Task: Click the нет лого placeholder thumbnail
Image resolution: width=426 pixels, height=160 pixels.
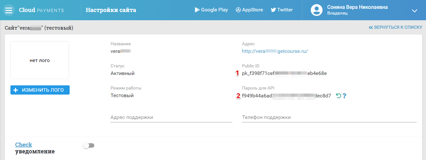Action: (x=40, y=60)
